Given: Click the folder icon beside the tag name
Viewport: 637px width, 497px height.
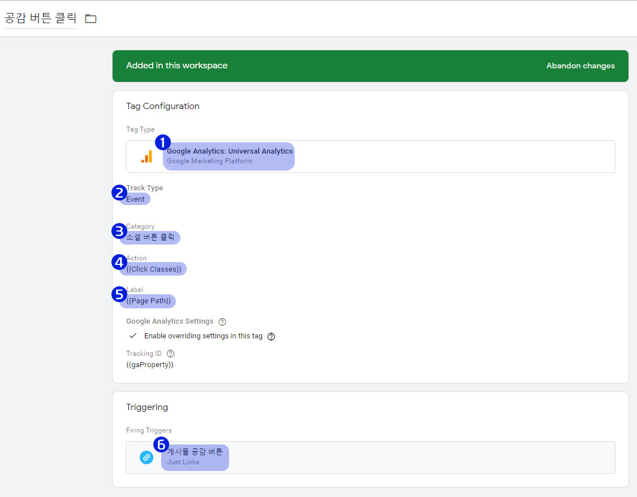Looking at the screenshot, I should (91, 19).
